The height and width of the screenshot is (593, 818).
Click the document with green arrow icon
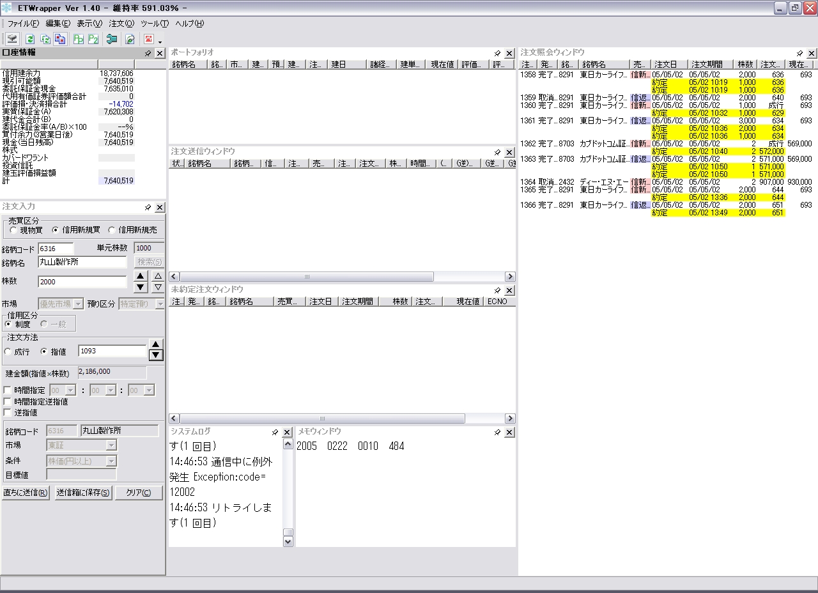[130, 39]
